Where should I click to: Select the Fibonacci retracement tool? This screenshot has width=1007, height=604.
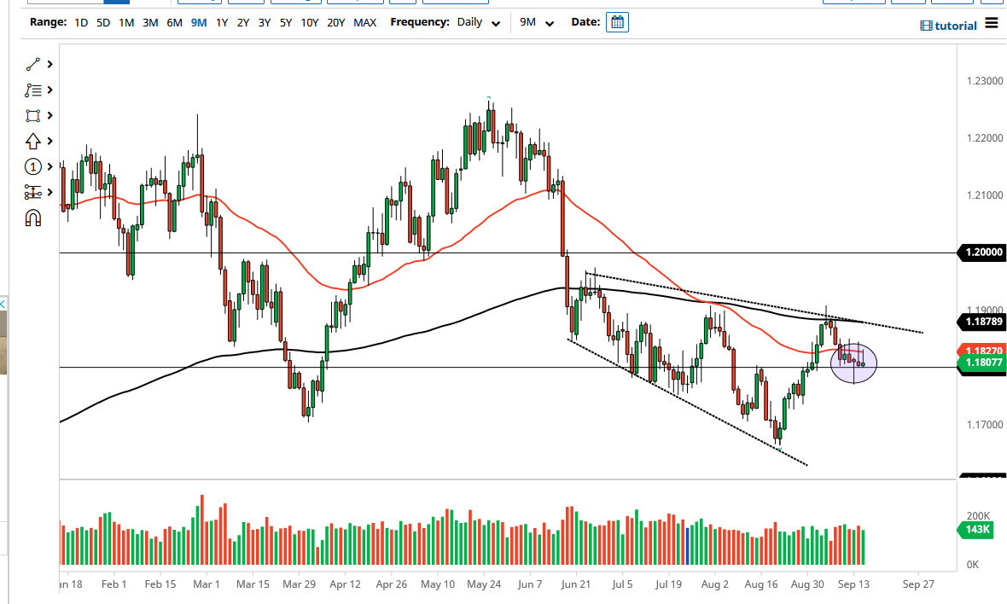pos(33,90)
